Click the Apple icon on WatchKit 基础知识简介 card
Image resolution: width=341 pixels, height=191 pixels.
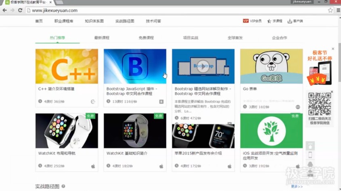point(161,166)
